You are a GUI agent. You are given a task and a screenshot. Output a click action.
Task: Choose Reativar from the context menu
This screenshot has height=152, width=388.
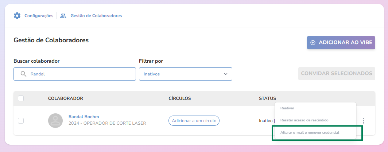287,108
